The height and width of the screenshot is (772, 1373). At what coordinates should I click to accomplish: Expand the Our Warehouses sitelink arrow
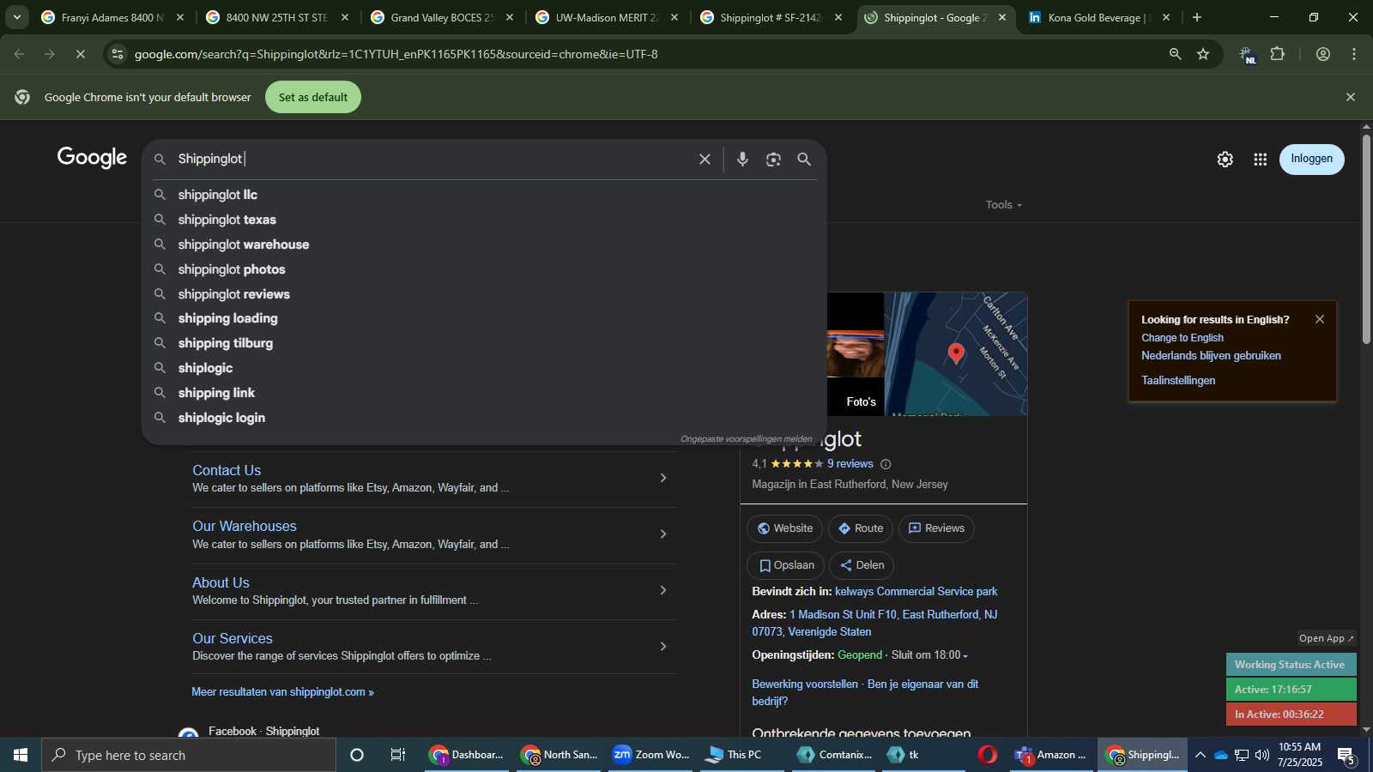coord(662,534)
